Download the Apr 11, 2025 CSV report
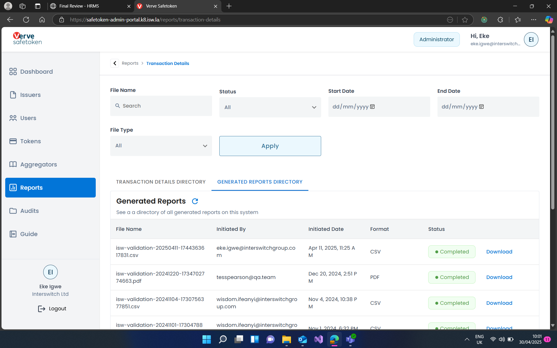Viewport: 557px width, 348px height. [x=499, y=252]
